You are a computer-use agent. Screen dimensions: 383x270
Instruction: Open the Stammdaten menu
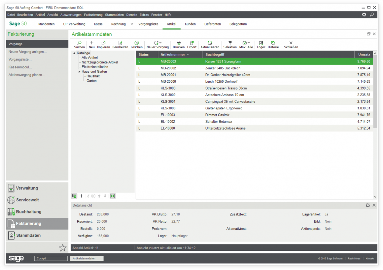[x=114, y=15]
